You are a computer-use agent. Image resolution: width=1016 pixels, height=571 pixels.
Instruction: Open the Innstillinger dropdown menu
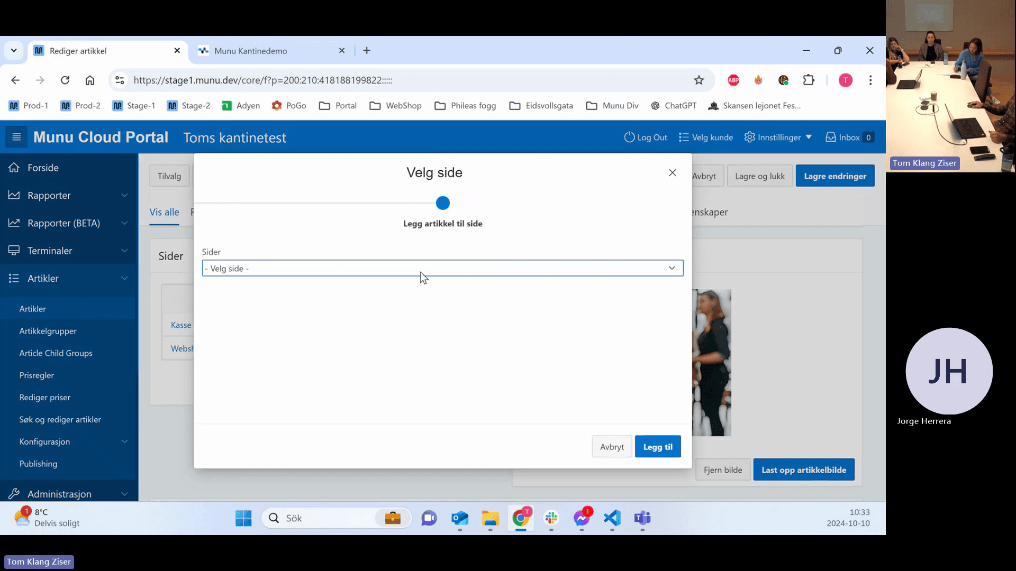coord(778,137)
